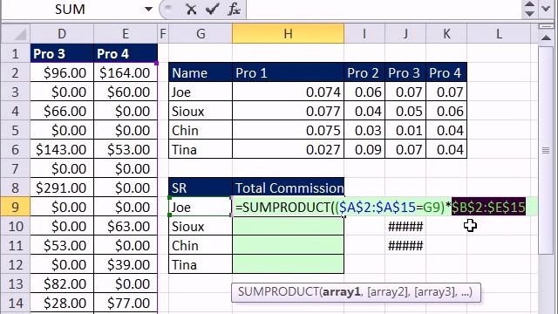Open the Name Box dropdown arrow

pos(148,10)
